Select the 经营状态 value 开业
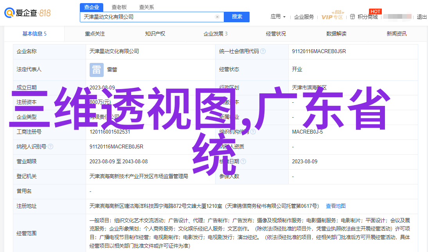 click(297, 69)
